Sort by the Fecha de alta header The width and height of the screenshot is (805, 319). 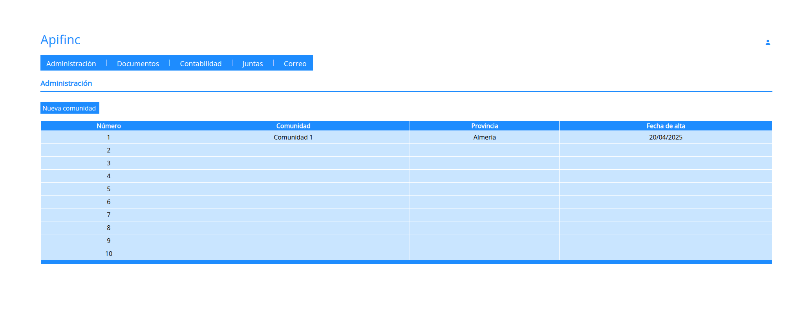[x=666, y=126]
